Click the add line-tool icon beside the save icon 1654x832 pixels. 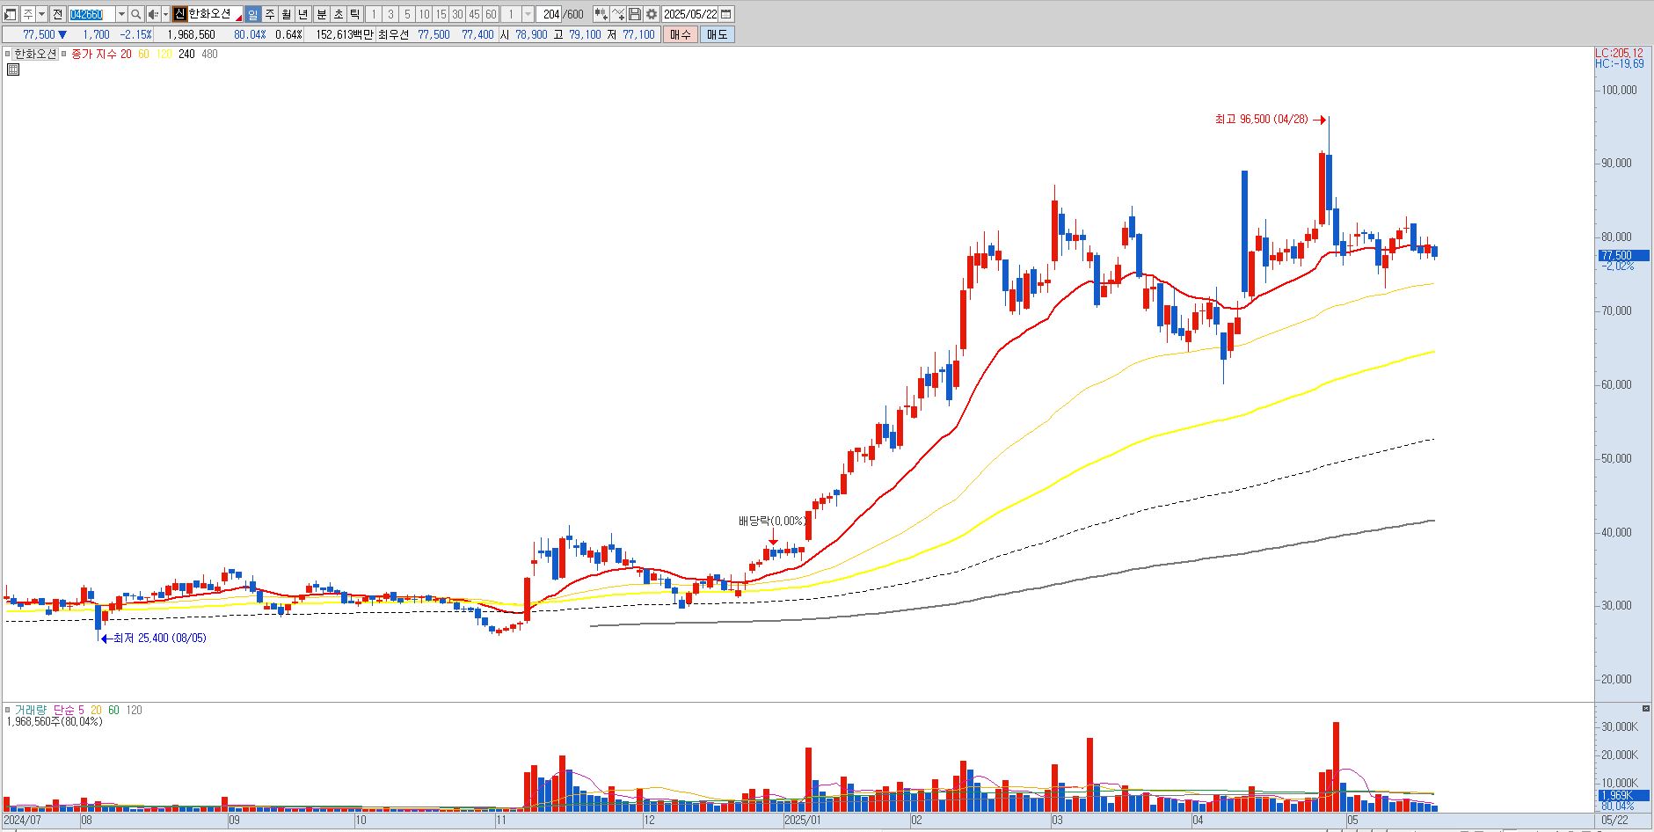[x=618, y=14]
